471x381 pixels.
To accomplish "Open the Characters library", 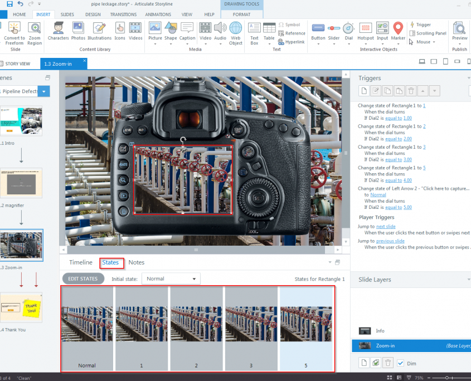I will 58,31.
